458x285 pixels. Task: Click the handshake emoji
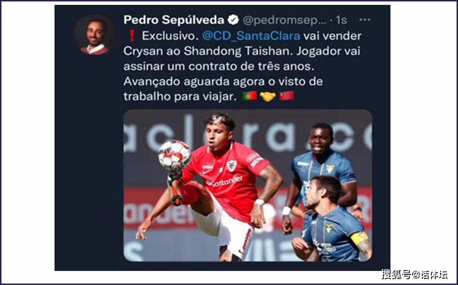click(x=268, y=96)
